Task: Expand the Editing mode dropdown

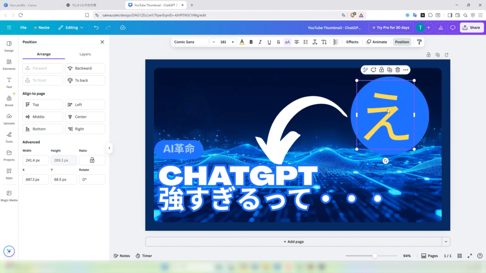Action: click(x=71, y=27)
